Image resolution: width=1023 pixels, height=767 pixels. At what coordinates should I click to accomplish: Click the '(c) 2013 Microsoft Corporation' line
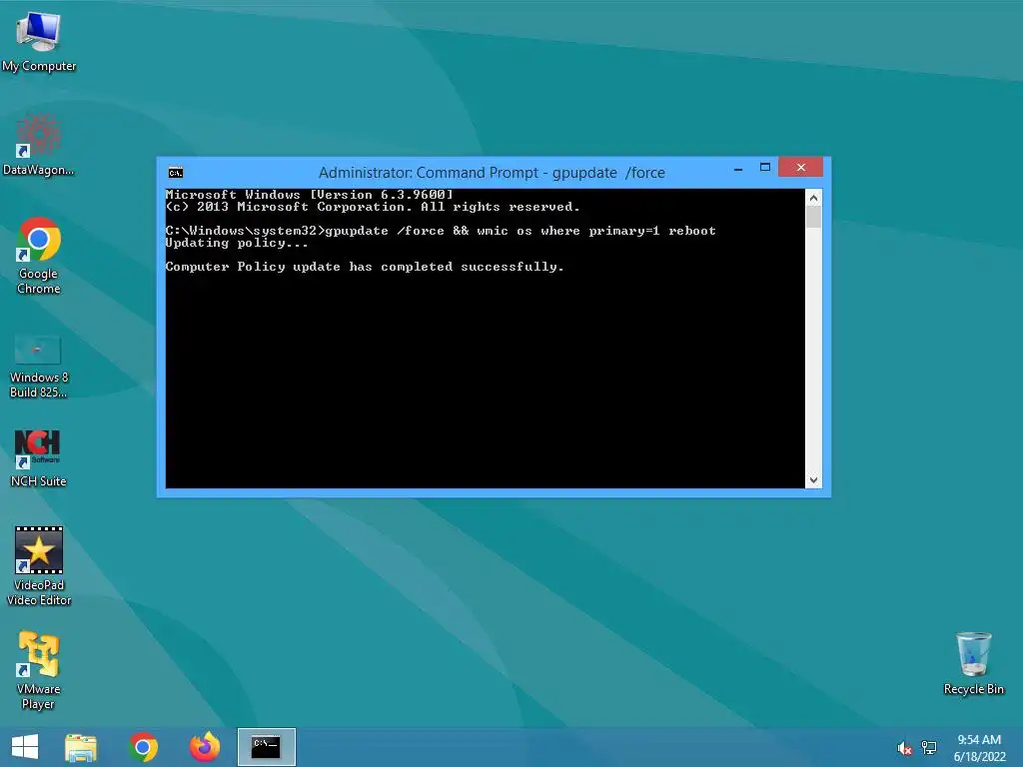pyautogui.click(x=373, y=207)
